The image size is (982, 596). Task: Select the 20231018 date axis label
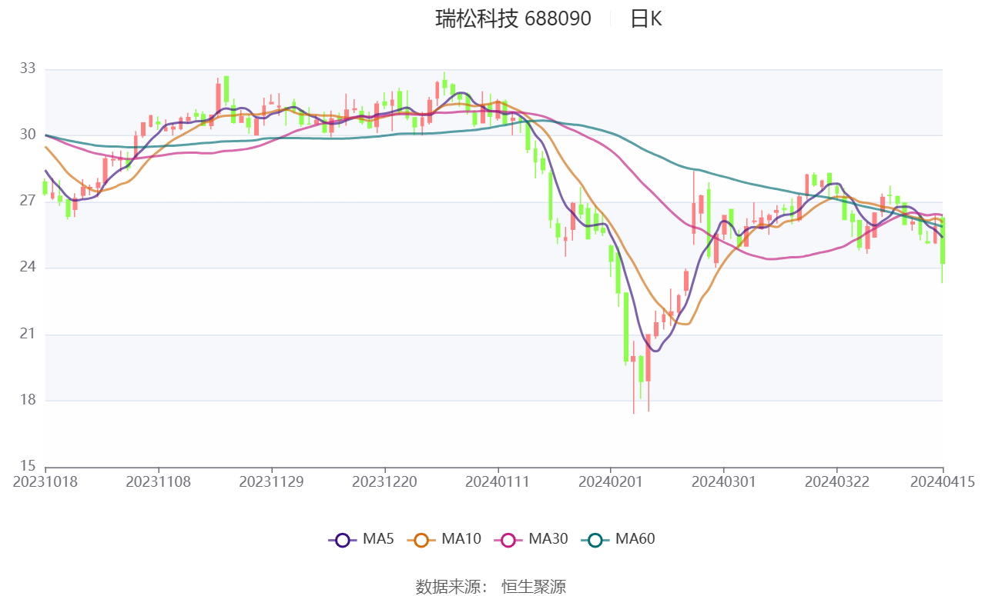[x=45, y=482]
